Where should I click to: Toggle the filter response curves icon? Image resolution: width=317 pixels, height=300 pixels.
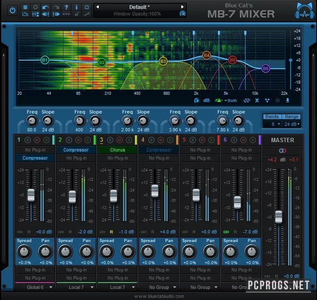point(247,100)
